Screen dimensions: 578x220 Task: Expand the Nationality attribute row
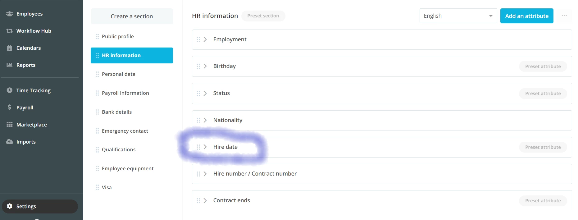point(382,120)
